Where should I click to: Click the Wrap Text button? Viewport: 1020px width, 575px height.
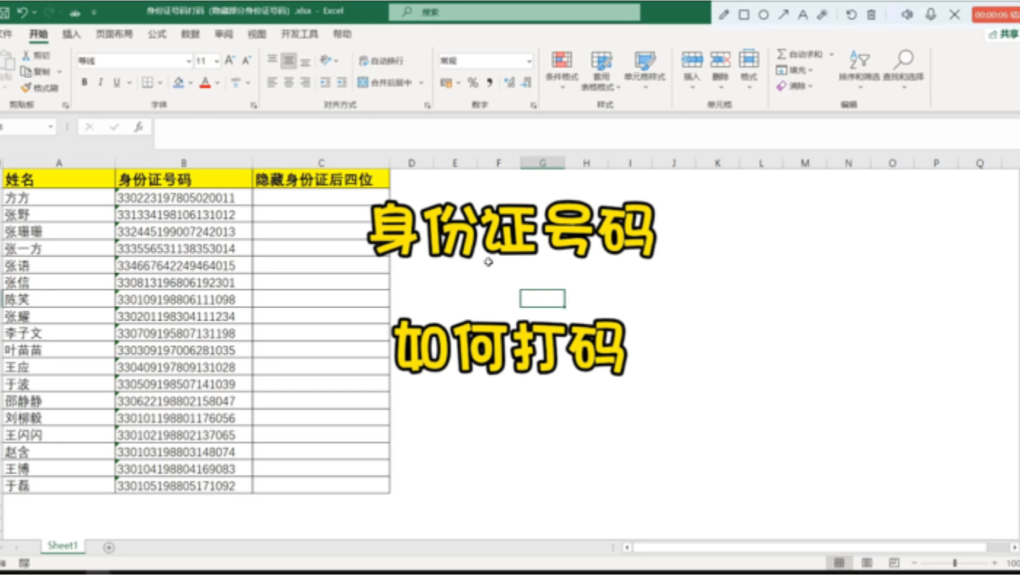(381, 61)
